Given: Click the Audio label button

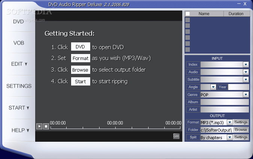Looking at the screenshot, I should coord(193,72).
